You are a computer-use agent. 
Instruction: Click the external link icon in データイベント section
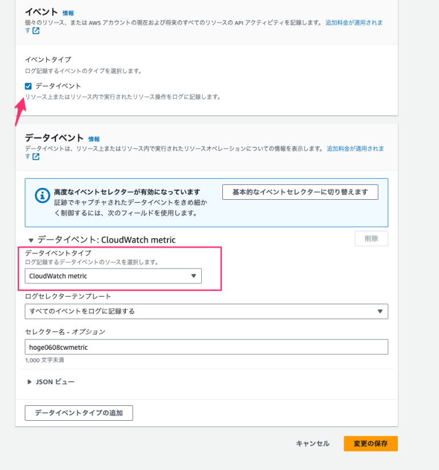point(37,156)
